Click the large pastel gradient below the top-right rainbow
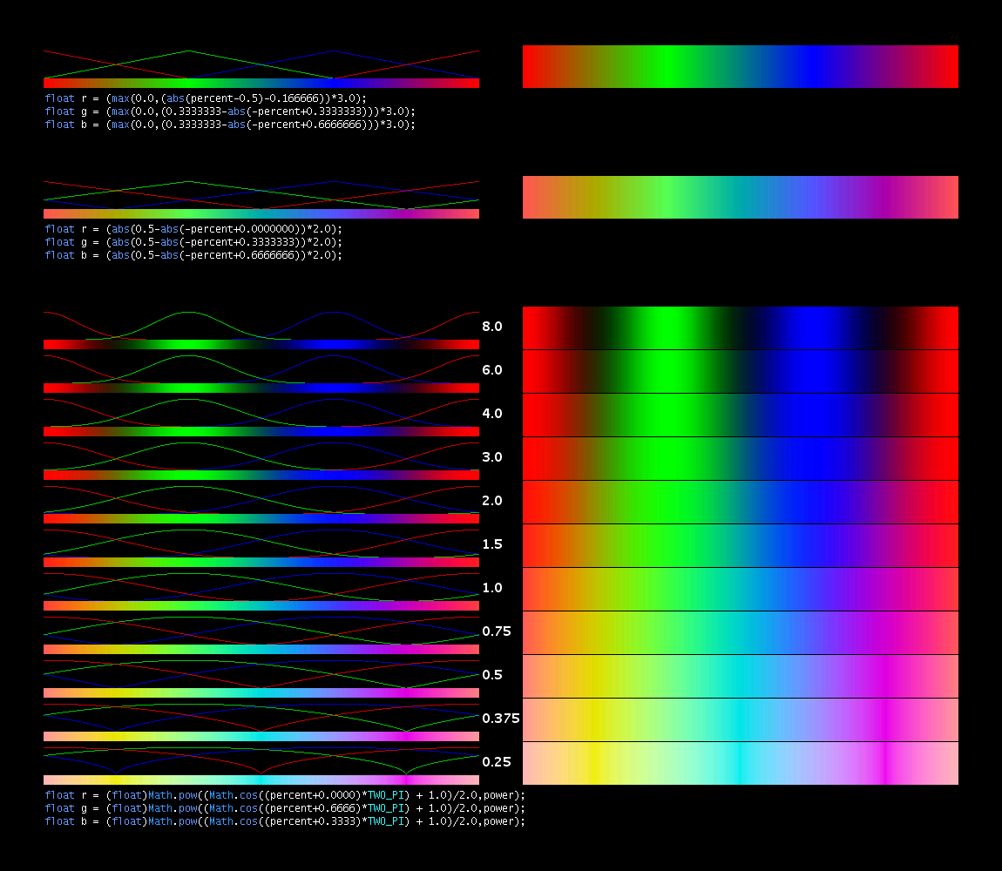 [740, 198]
